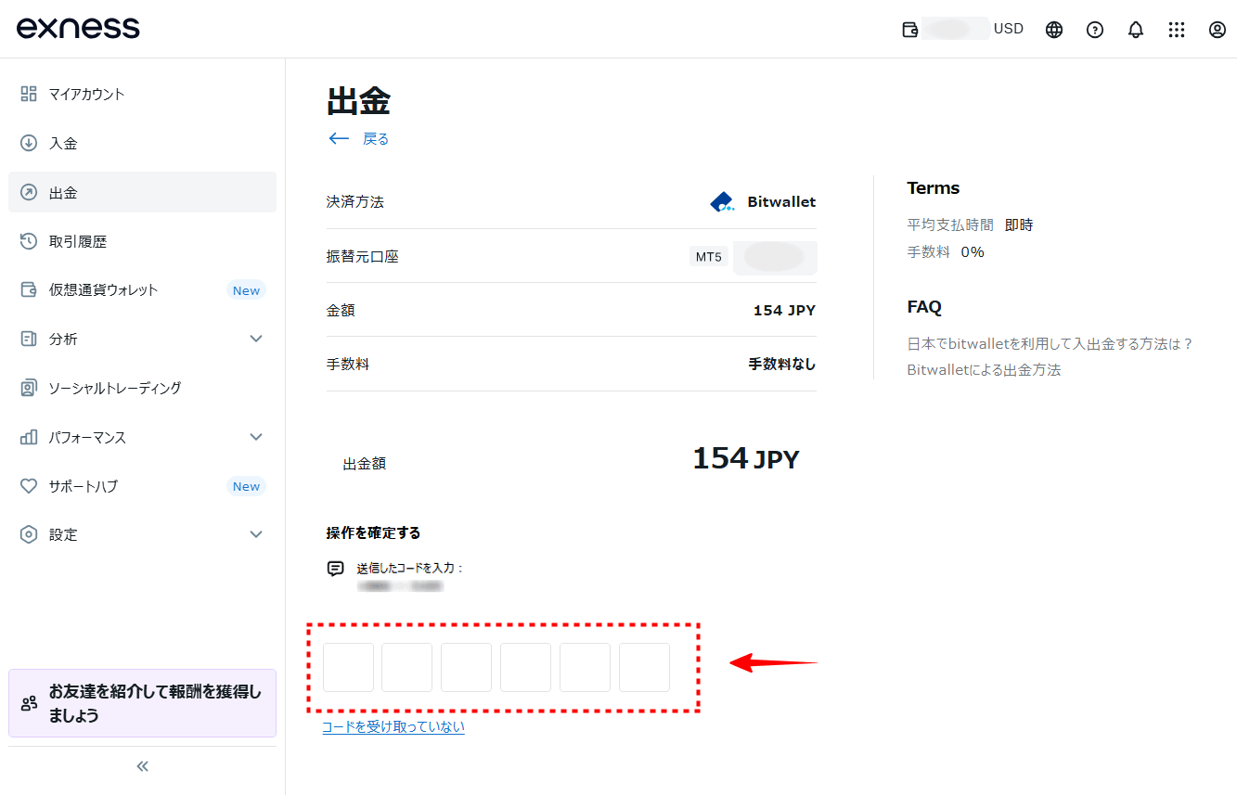Open the notifications bell
The image size is (1237, 795).
tap(1136, 29)
